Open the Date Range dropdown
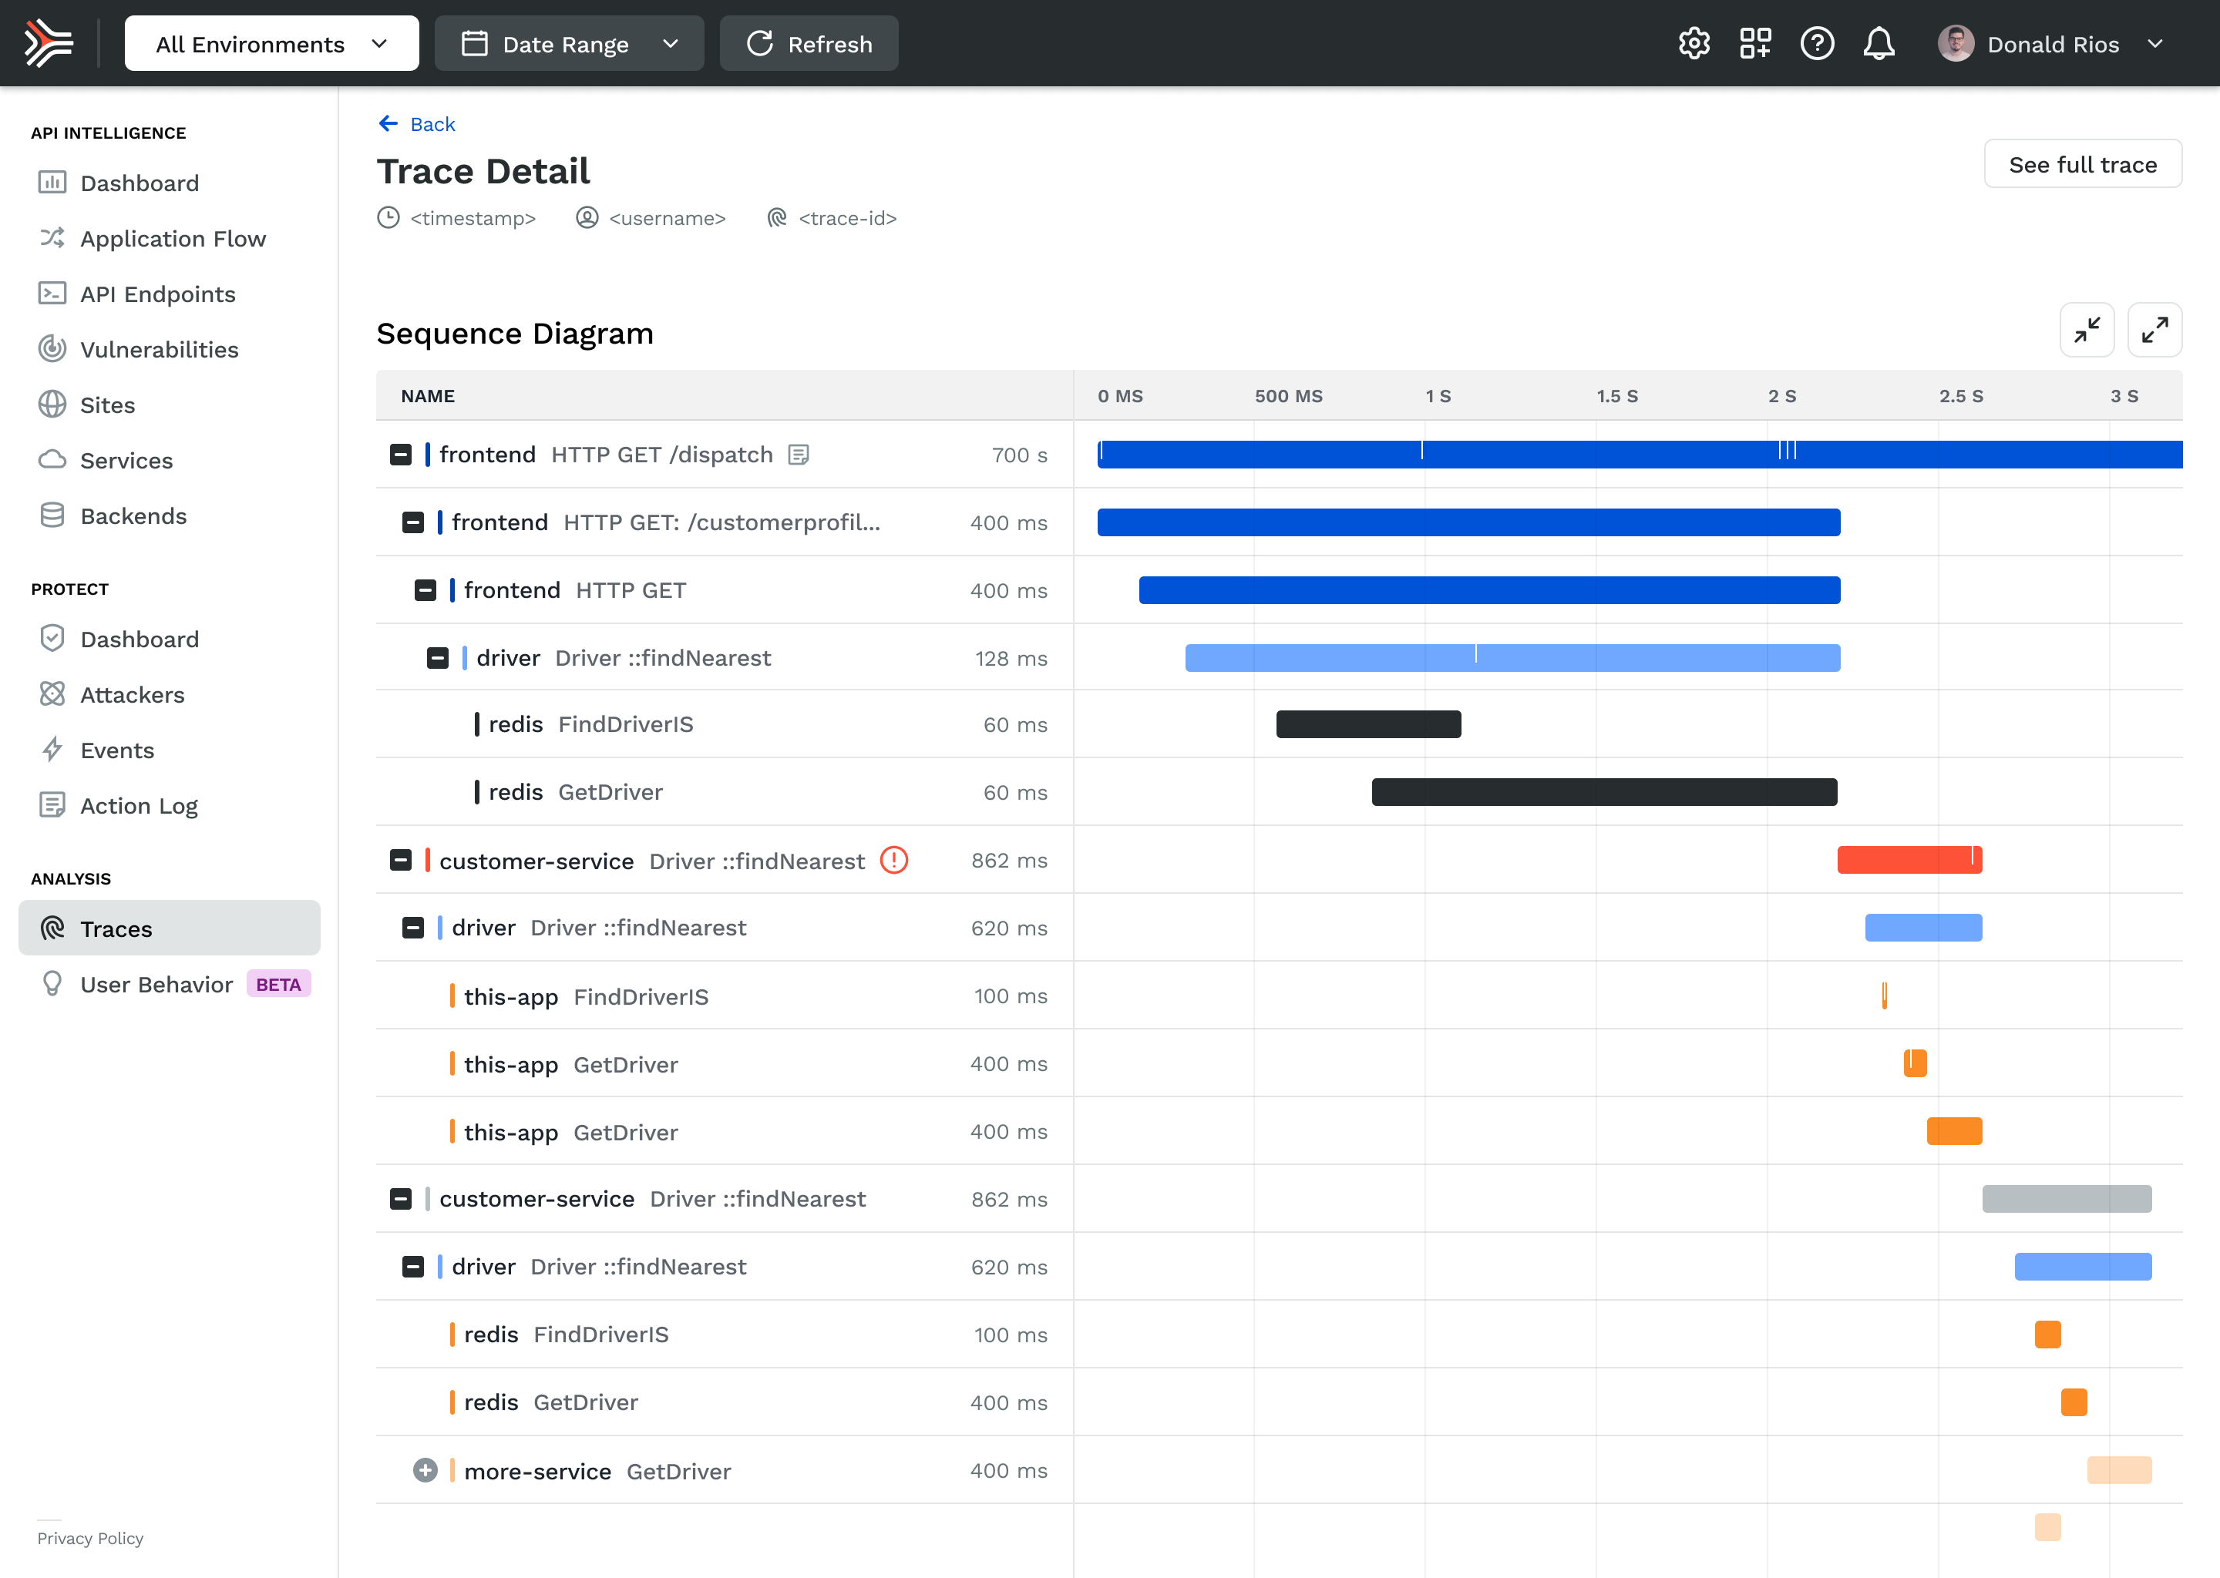This screenshot has width=2220, height=1578. (x=569, y=44)
